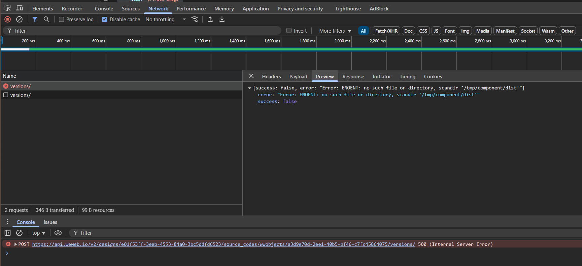Open network search with magnifier icon

(46, 20)
